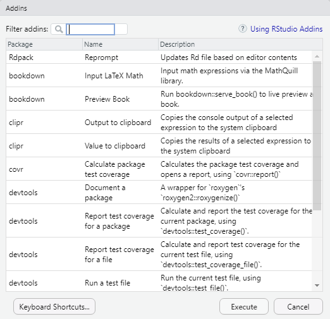Click the help question mark icon
The image size is (330, 319).
[x=243, y=29]
